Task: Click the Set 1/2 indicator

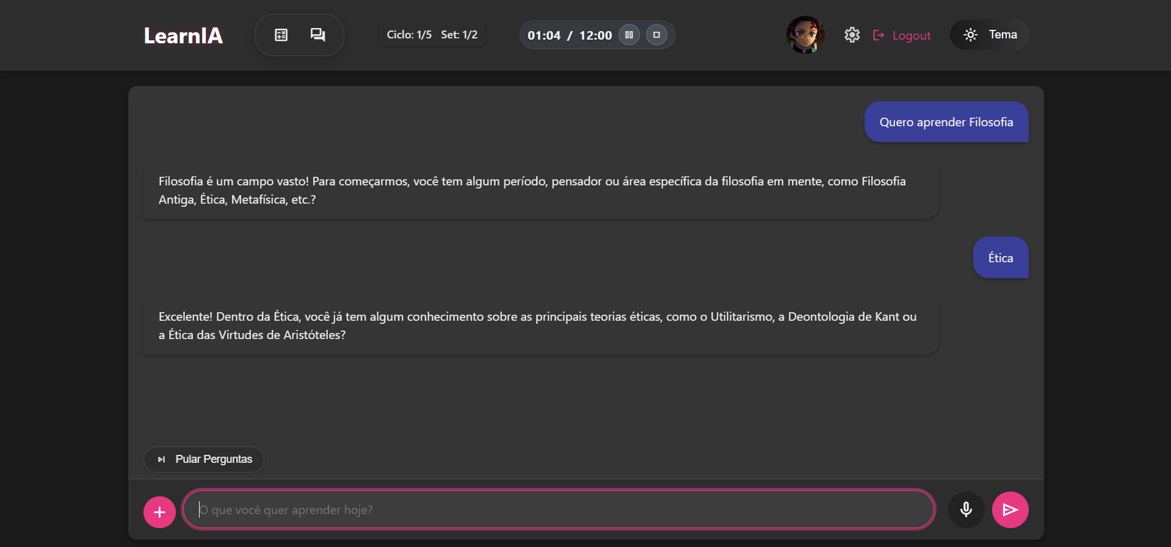Action: (459, 35)
